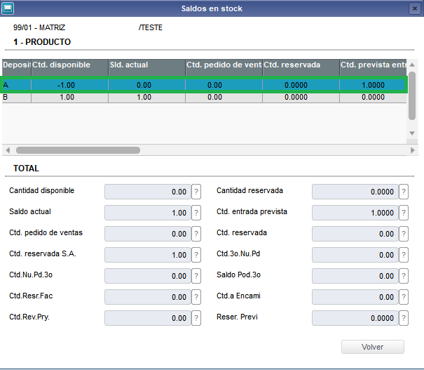Screen dimensions: 424x370
Task: Click the horizontal scrollbar thumb
Action: (78, 150)
